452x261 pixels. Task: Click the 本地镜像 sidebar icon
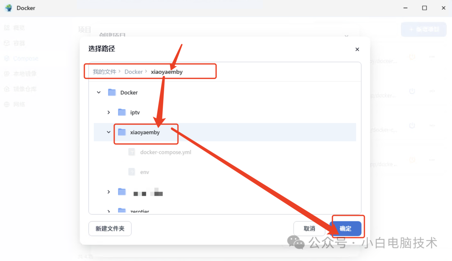tap(7, 73)
